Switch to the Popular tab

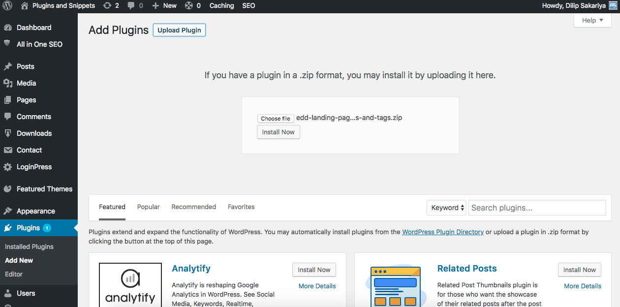coord(149,207)
